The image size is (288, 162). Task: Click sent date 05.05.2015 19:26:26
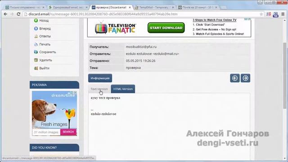tap(140, 61)
